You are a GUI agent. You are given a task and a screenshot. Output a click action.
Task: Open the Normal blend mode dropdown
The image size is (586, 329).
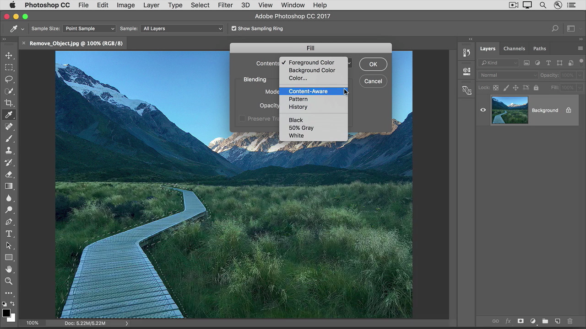(508, 75)
